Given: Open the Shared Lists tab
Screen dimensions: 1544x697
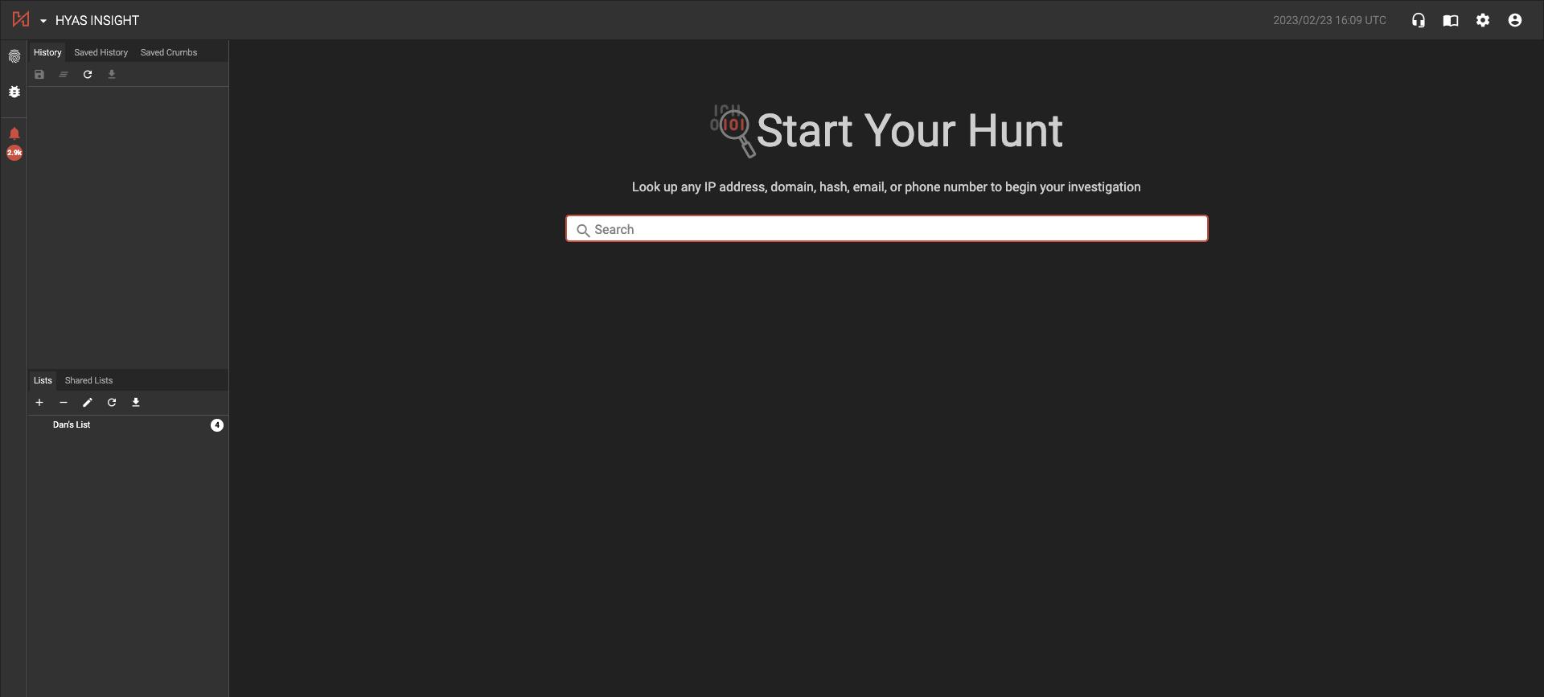Looking at the screenshot, I should point(88,380).
